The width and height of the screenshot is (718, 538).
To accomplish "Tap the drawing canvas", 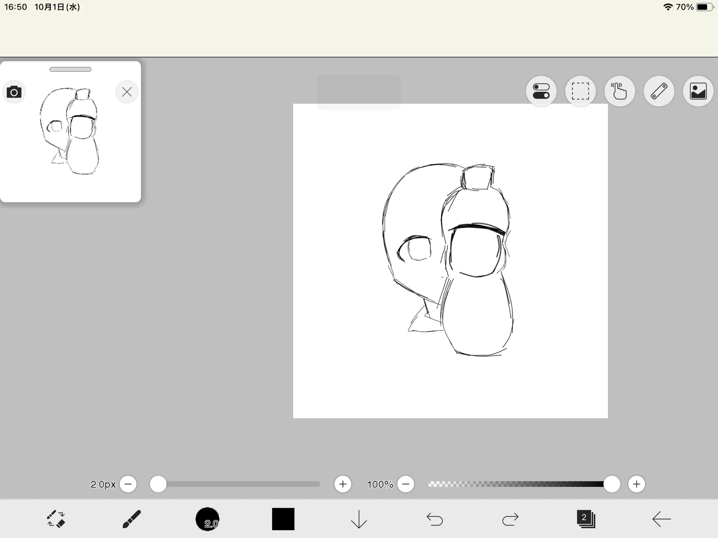I will (450, 261).
